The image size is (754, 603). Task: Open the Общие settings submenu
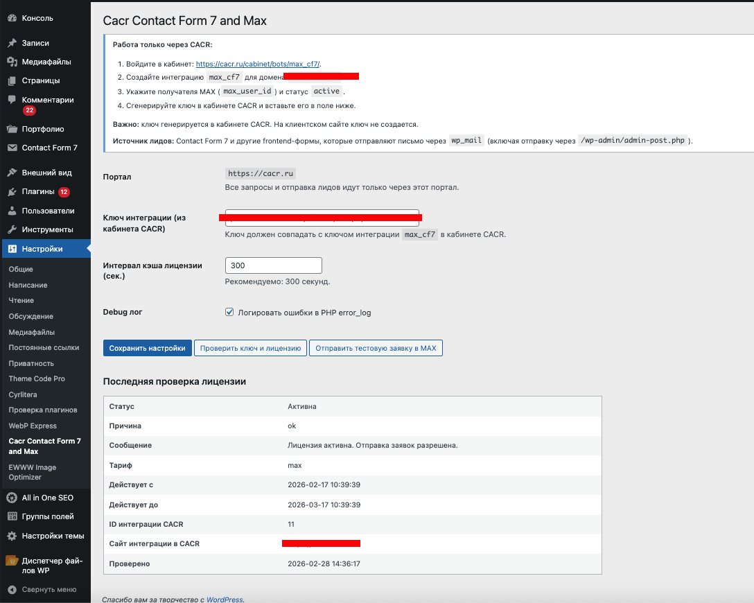click(x=21, y=270)
